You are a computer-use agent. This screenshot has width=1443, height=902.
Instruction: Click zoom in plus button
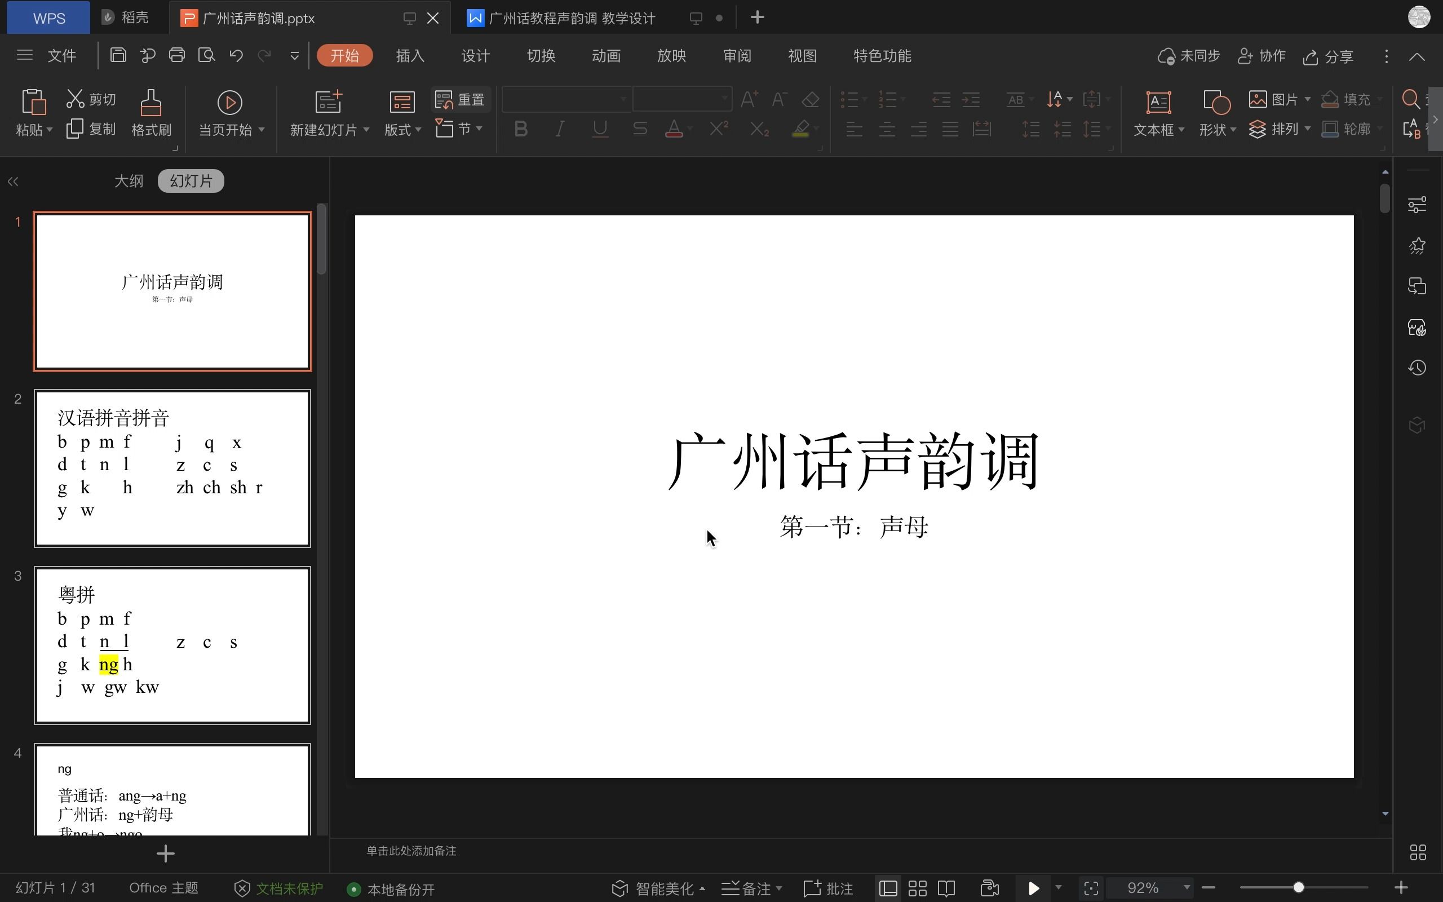pos(1401,888)
